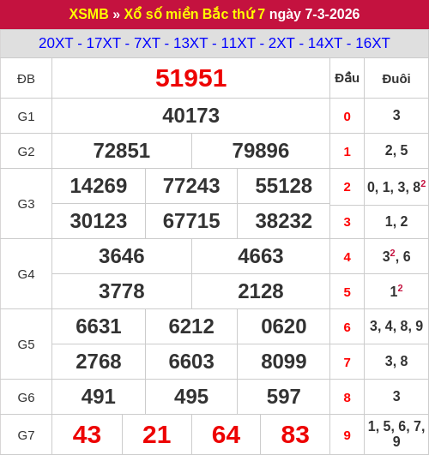Screen dimensions: 429x455
Task: Click the red Đầu digit 9
Action: pyautogui.click(x=347, y=435)
